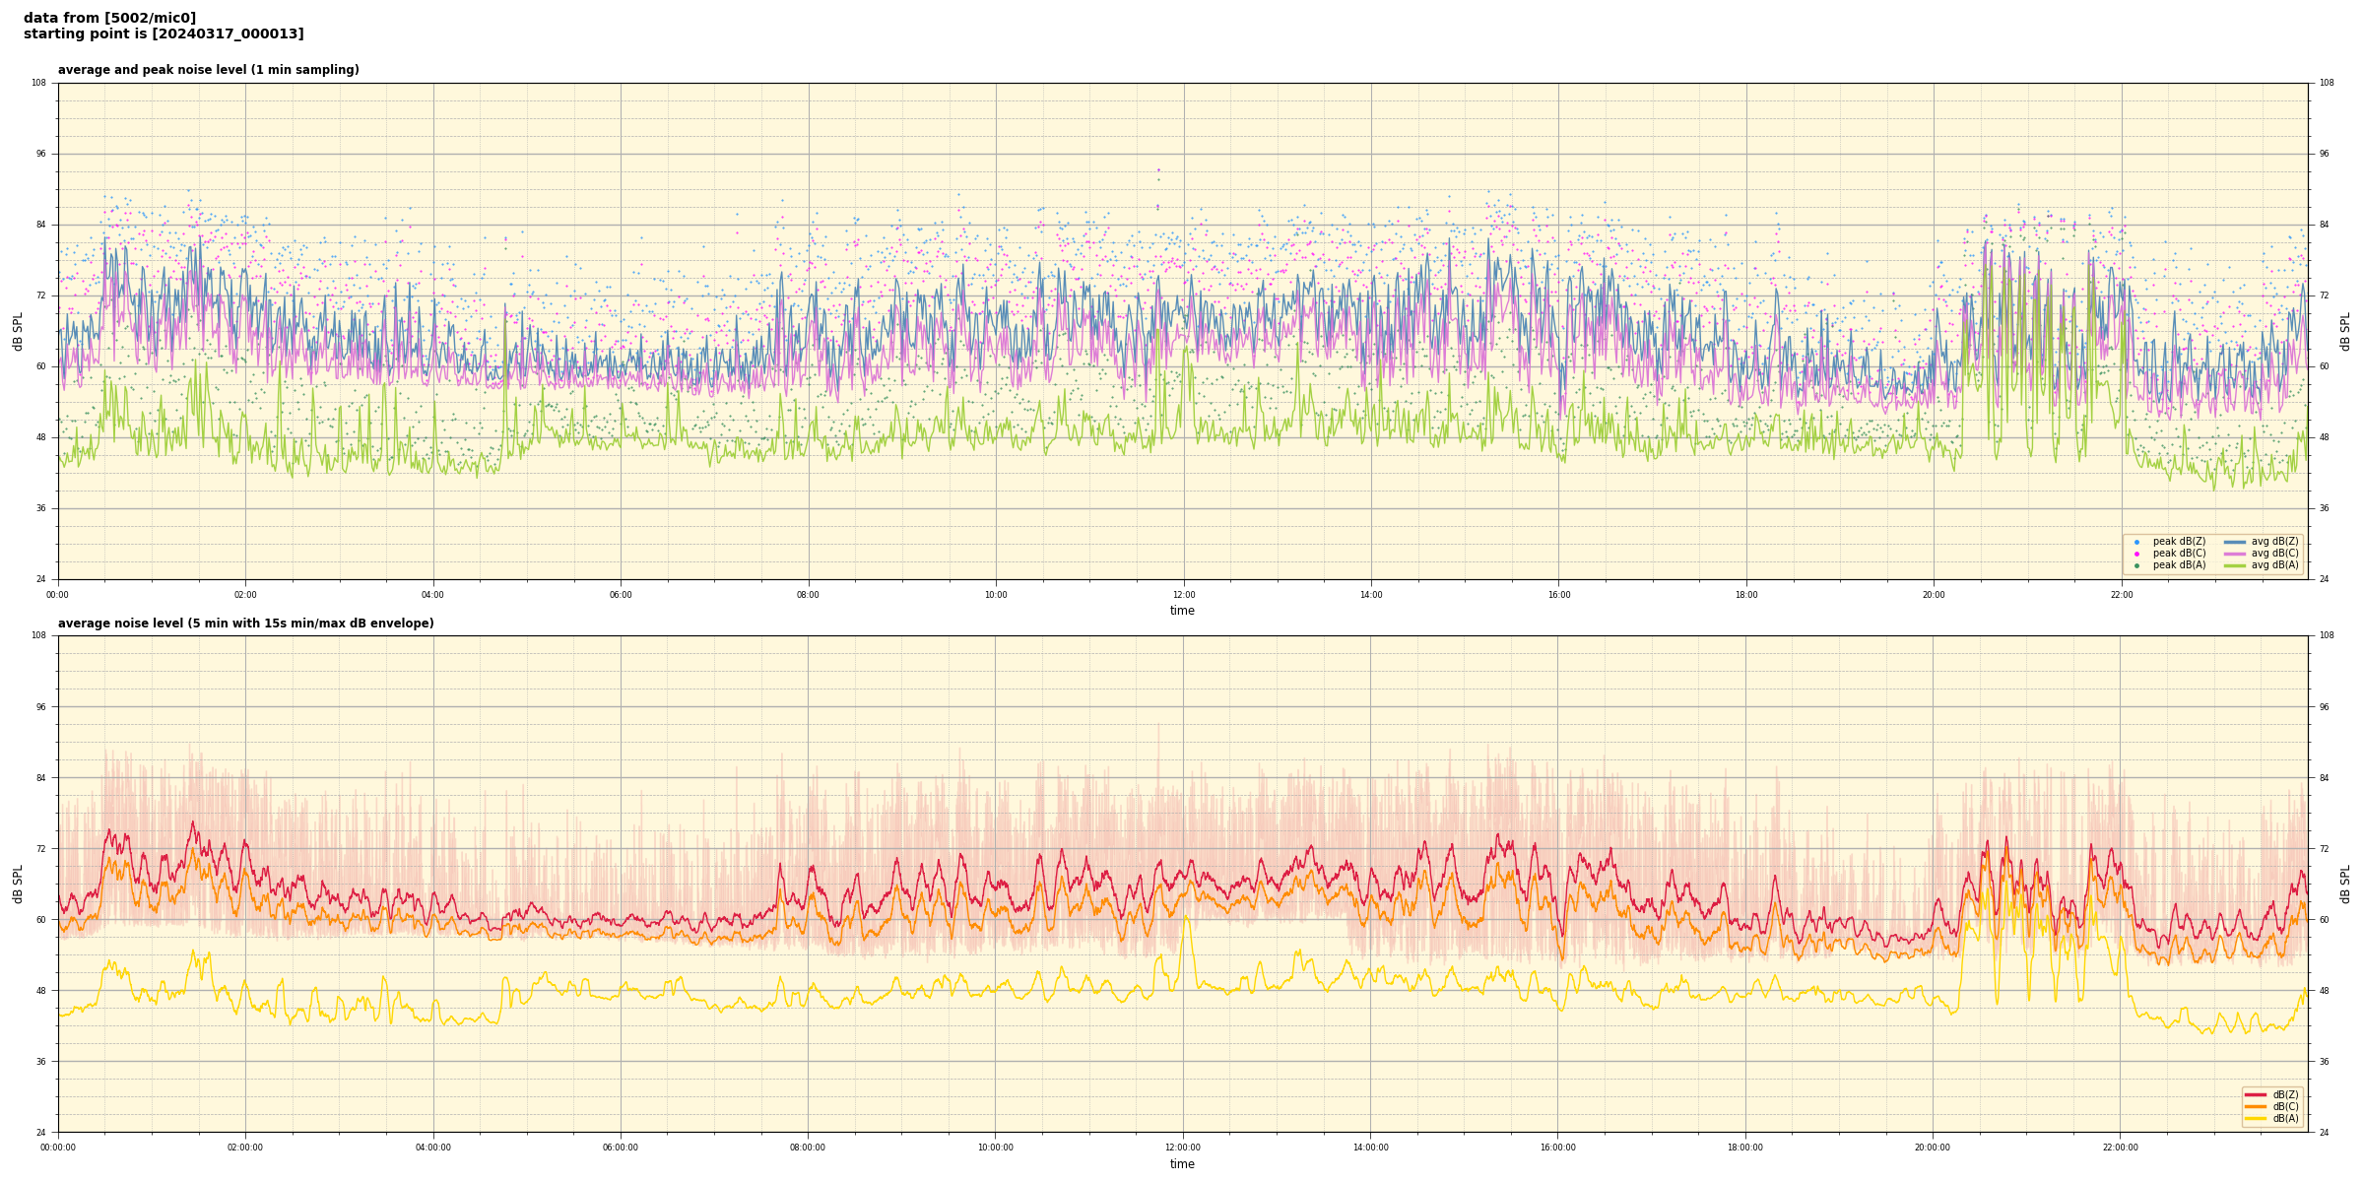This screenshot has width=2364, height=1182.
Task: Click the peak dB(Z) blue legend marker
Action: click(2136, 542)
